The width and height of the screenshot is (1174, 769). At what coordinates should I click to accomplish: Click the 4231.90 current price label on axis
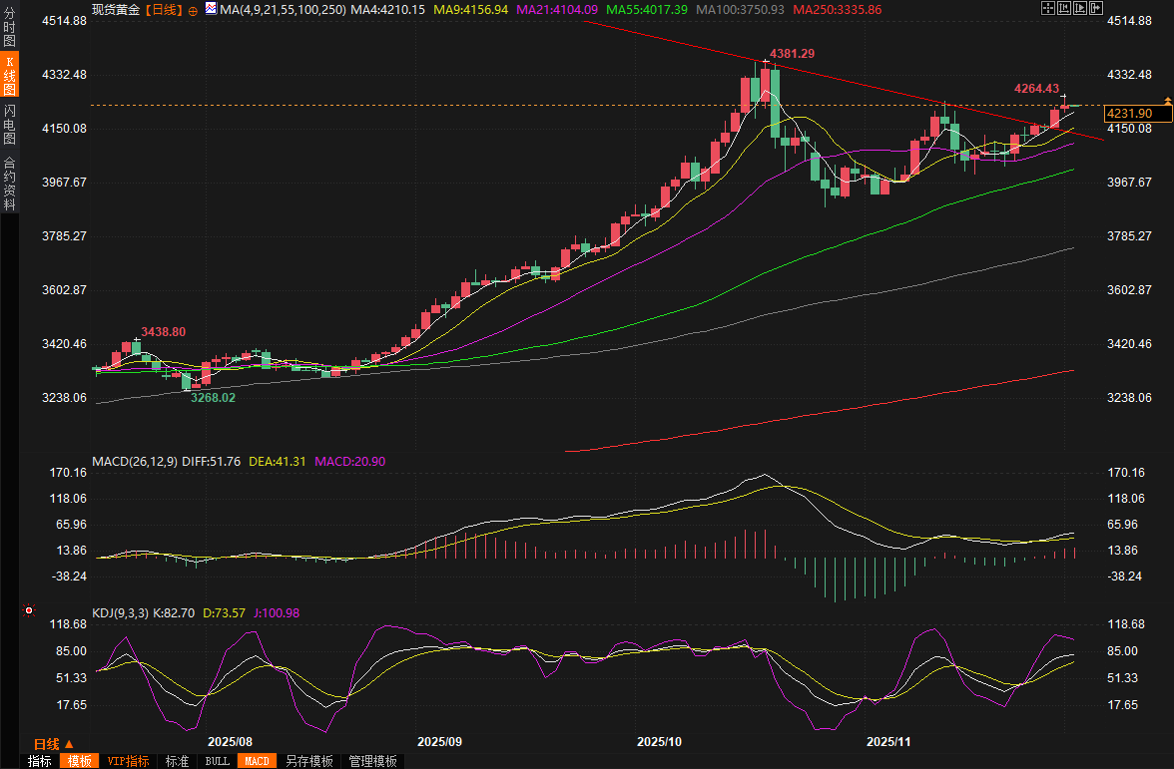point(1131,114)
